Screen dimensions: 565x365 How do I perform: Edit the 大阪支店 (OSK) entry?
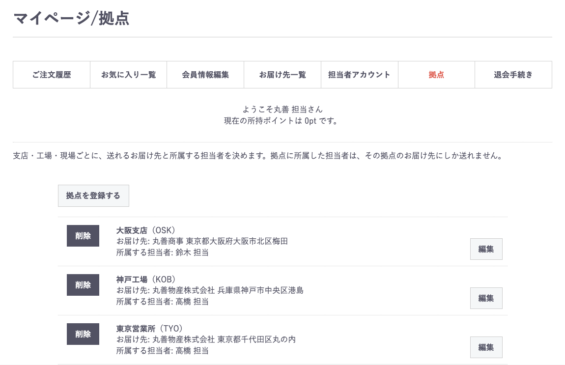(x=486, y=249)
